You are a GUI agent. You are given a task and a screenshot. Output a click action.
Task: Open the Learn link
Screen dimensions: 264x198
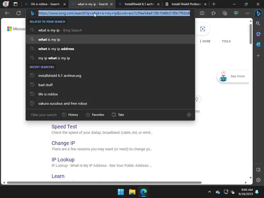click(58, 176)
